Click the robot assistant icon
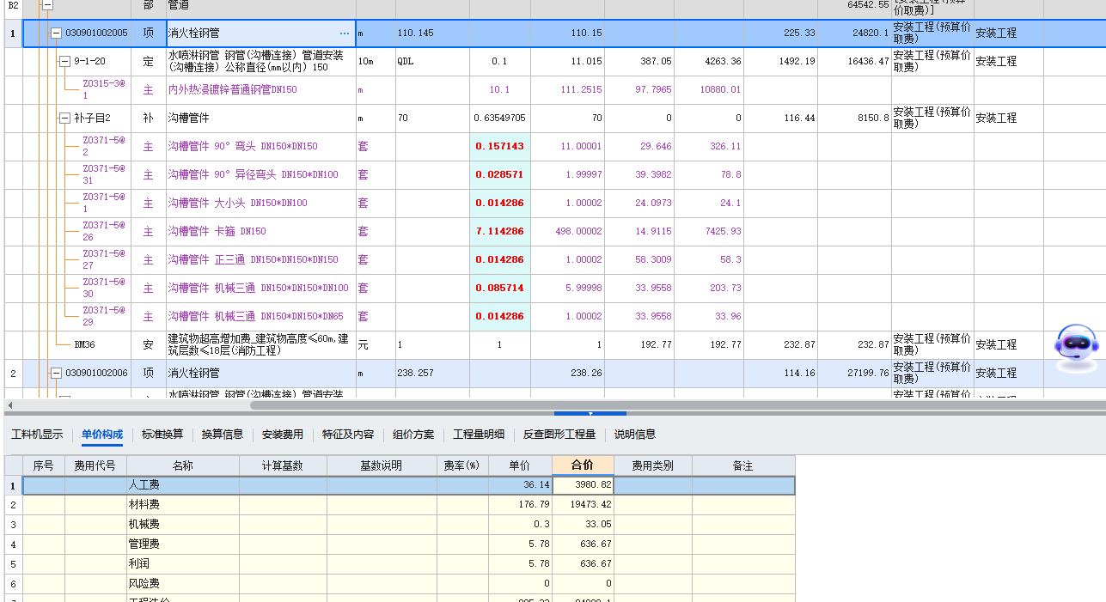The image size is (1106, 602). click(x=1077, y=348)
